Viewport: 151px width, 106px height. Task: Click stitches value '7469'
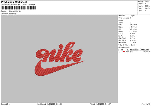[147, 2]
